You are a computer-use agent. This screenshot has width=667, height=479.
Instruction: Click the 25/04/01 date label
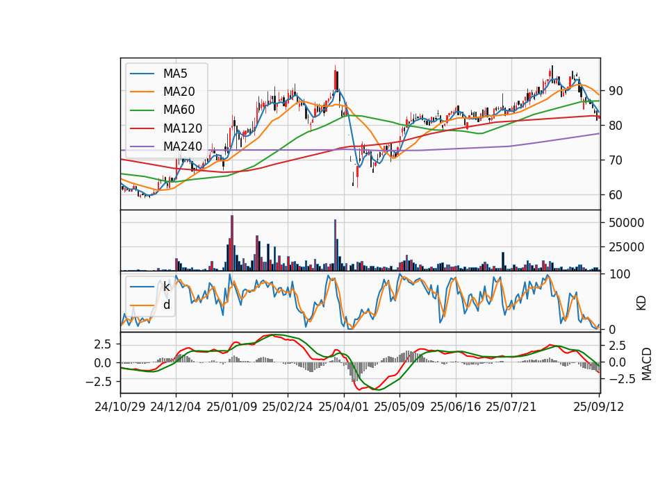pyautogui.click(x=343, y=407)
